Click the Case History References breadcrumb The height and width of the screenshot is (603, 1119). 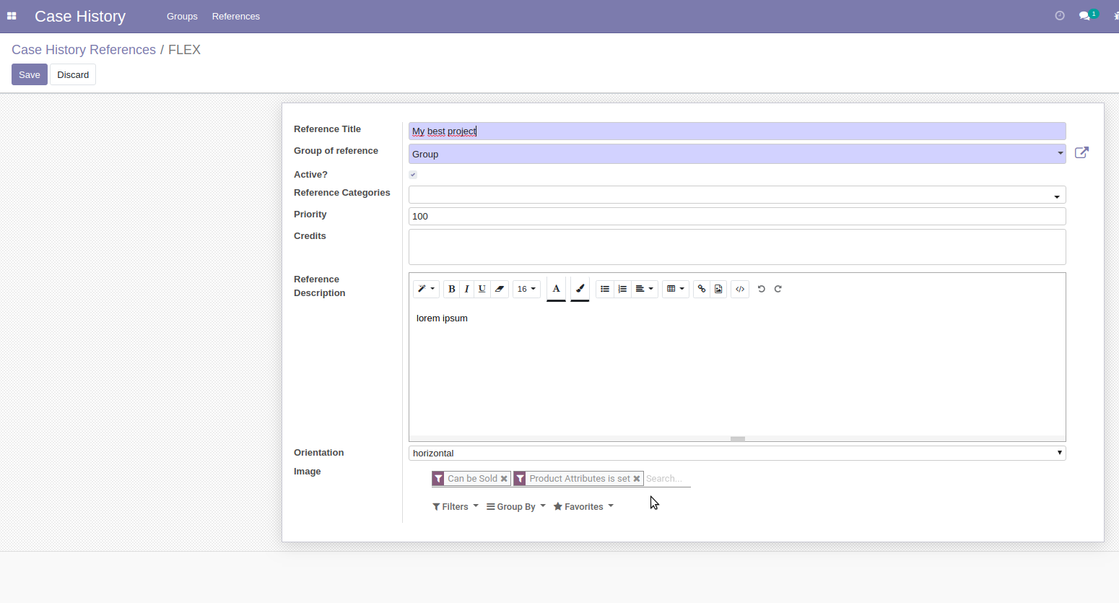click(84, 50)
